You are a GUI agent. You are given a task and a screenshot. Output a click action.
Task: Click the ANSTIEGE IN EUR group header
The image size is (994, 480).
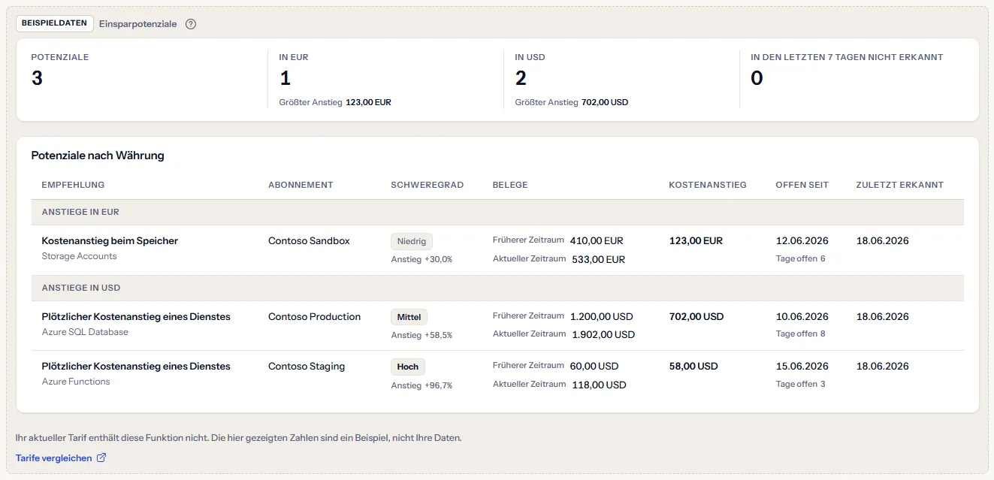pos(497,213)
